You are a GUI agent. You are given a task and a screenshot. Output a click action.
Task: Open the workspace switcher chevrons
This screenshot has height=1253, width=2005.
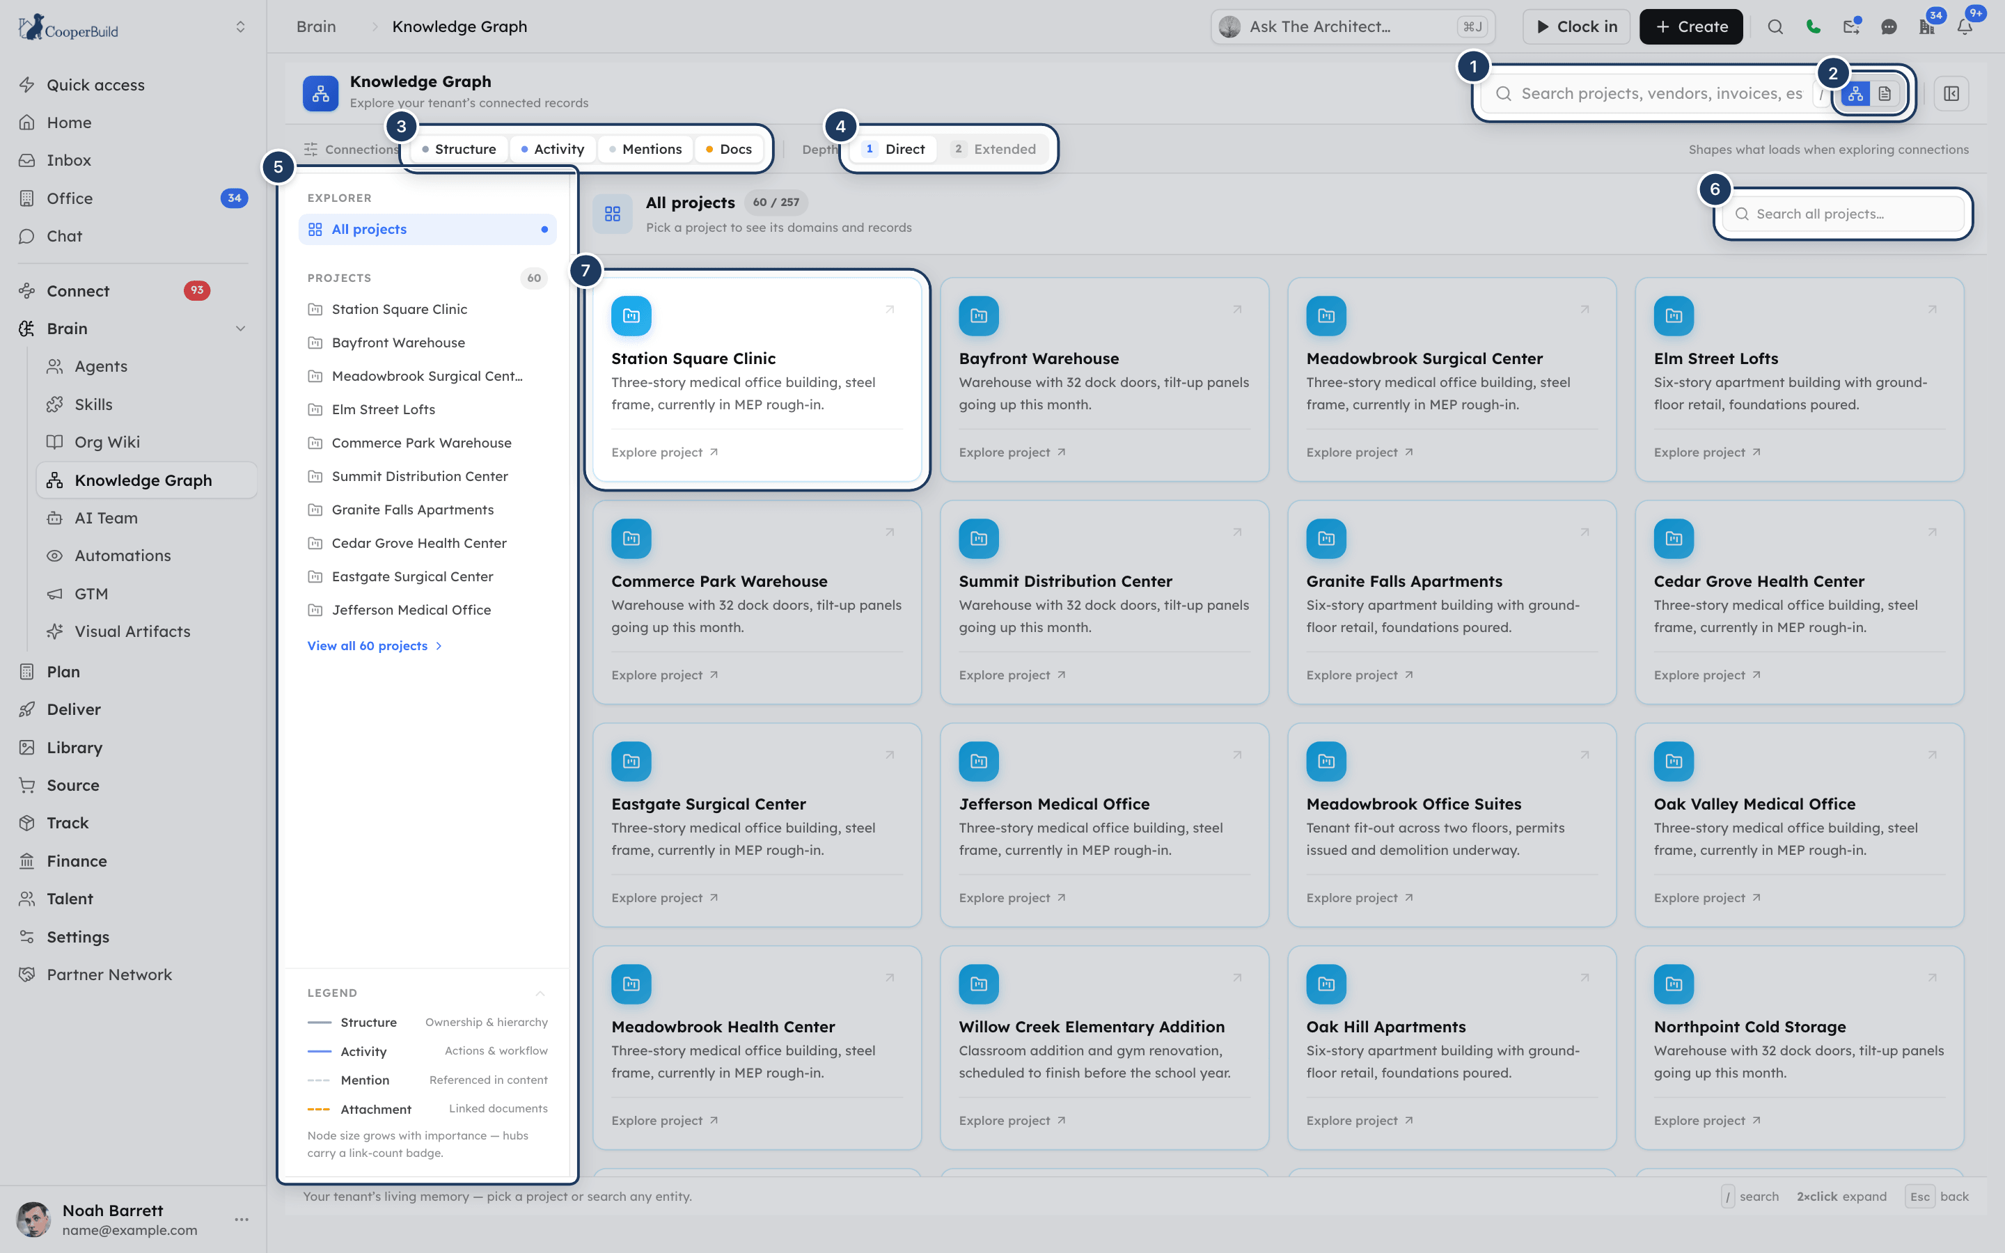pyautogui.click(x=240, y=26)
